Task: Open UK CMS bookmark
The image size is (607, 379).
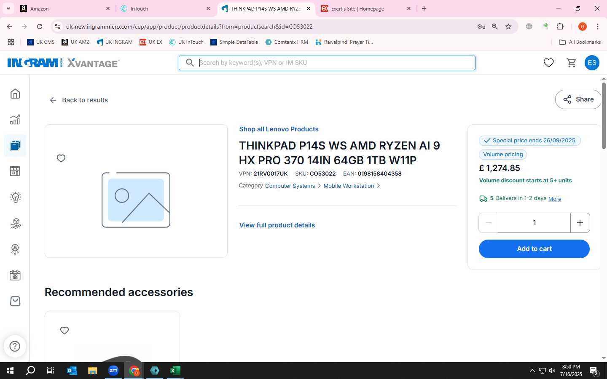Action: [x=41, y=42]
